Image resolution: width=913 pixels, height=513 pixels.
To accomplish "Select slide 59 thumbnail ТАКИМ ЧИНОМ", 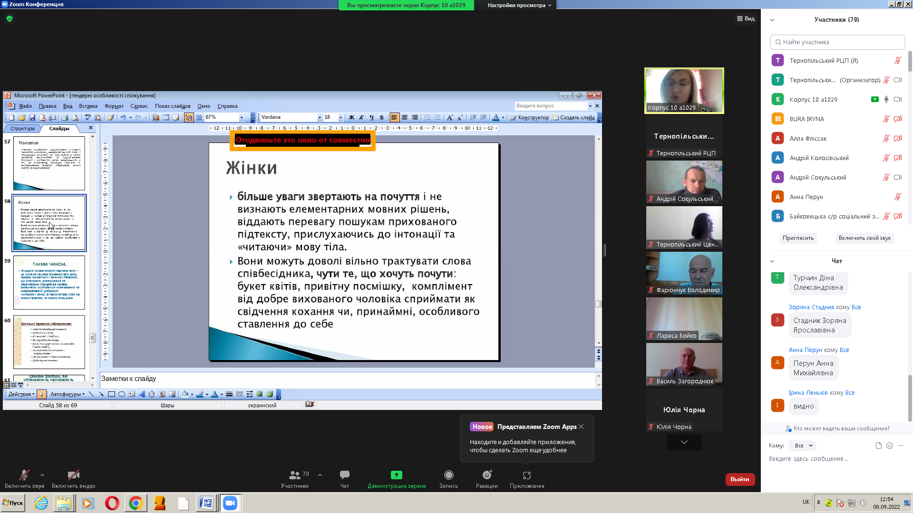I will [49, 283].
